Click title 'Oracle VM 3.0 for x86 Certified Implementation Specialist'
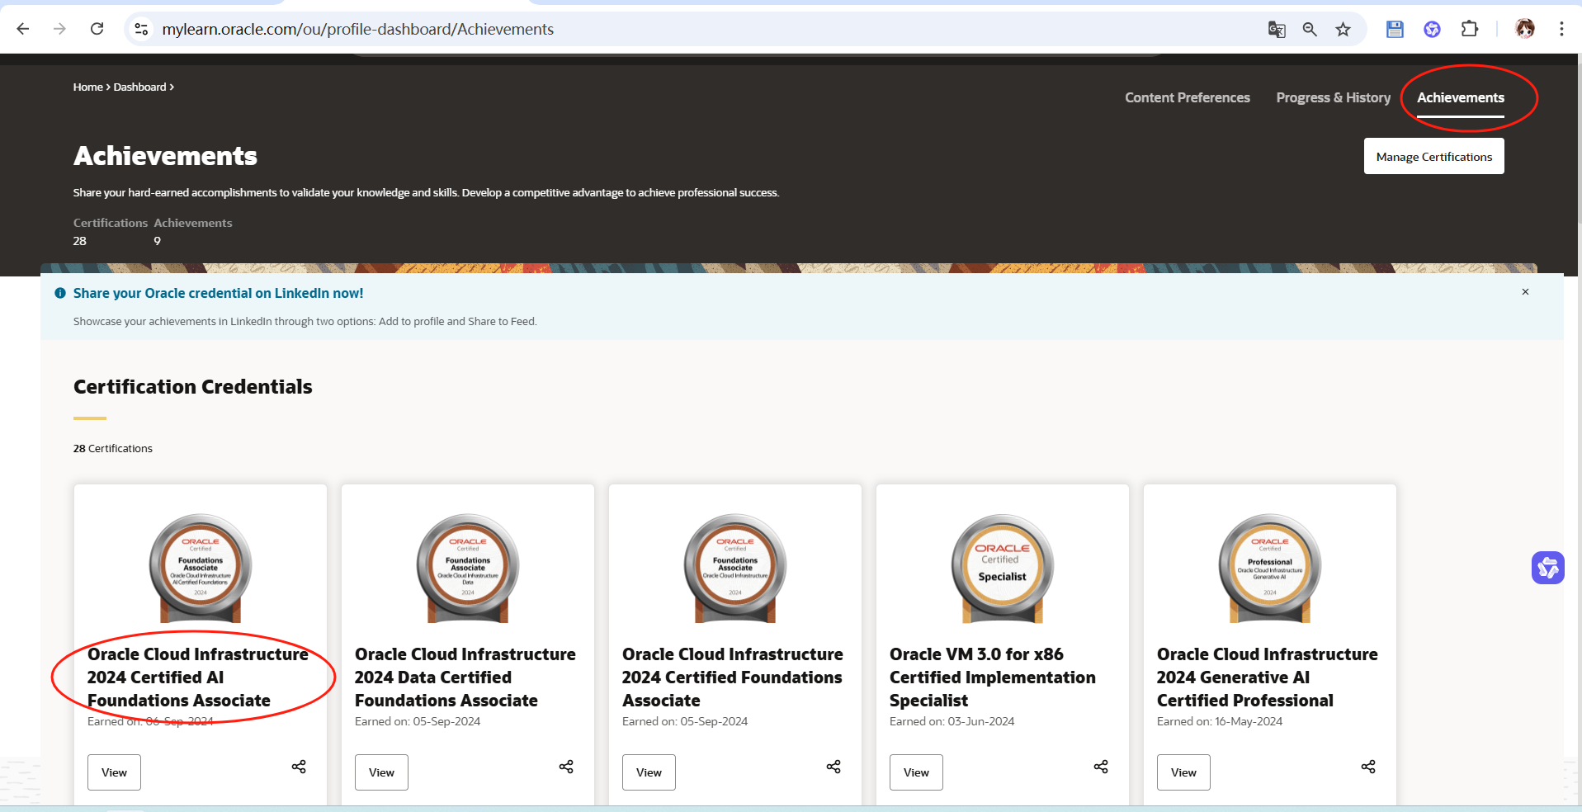Image resolution: width=1582 pixels, height=812 pixels. pyautogui.click(x=993, y=677)
